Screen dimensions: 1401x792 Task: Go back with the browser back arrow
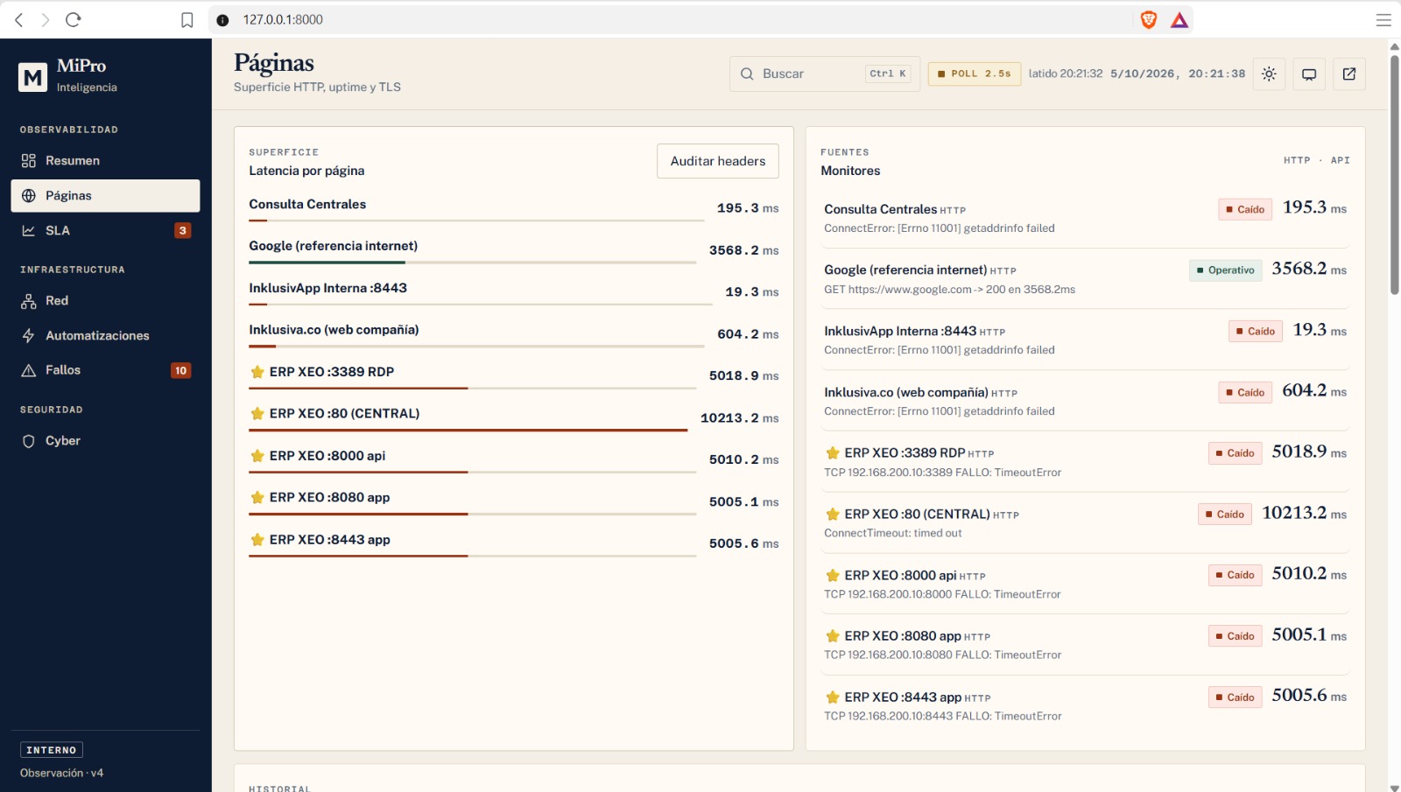19,19
